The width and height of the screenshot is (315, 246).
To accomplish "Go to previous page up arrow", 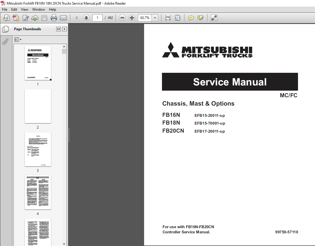I will tap(77, 18).
